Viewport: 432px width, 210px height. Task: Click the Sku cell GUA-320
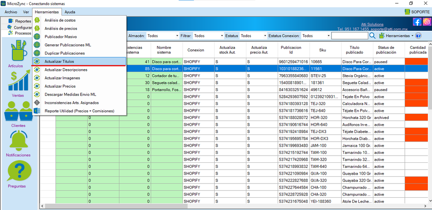325,180
